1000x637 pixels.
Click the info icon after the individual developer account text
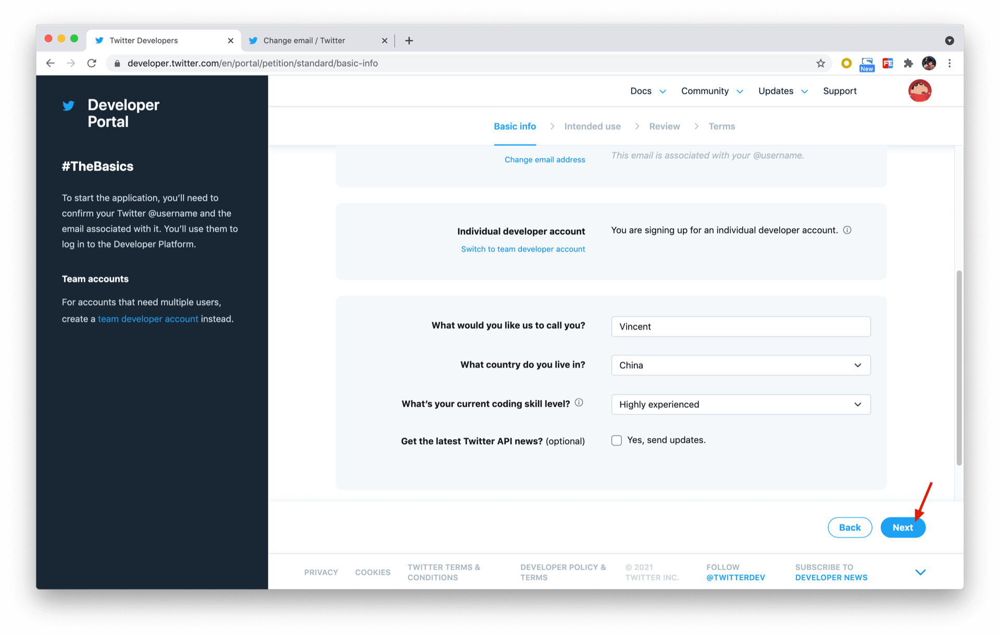point(847,230)
